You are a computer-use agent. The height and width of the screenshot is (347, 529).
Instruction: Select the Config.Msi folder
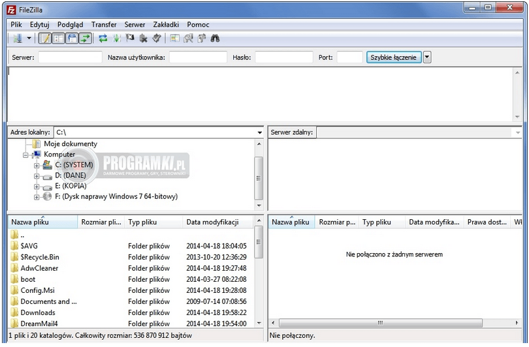pos(131,290)
